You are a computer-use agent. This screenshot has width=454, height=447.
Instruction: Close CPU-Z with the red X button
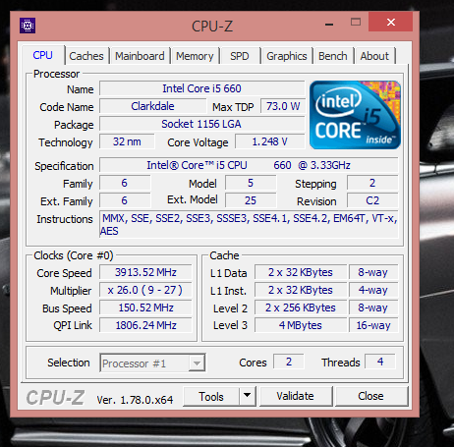tap(390, 22)
